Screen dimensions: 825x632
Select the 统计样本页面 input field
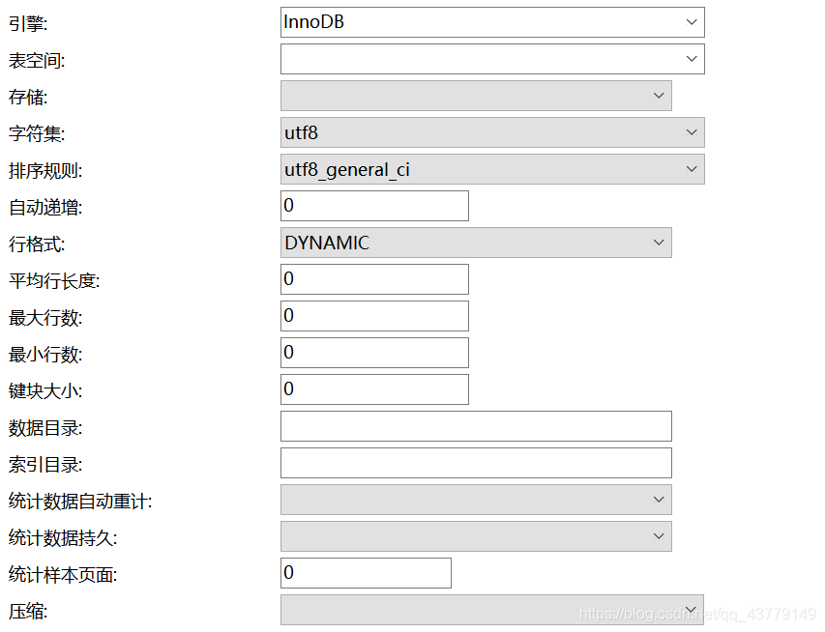pos(365,573)
